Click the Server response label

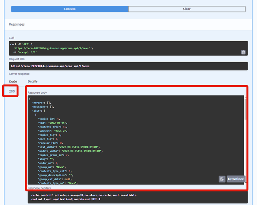click(x=19, y=74)
